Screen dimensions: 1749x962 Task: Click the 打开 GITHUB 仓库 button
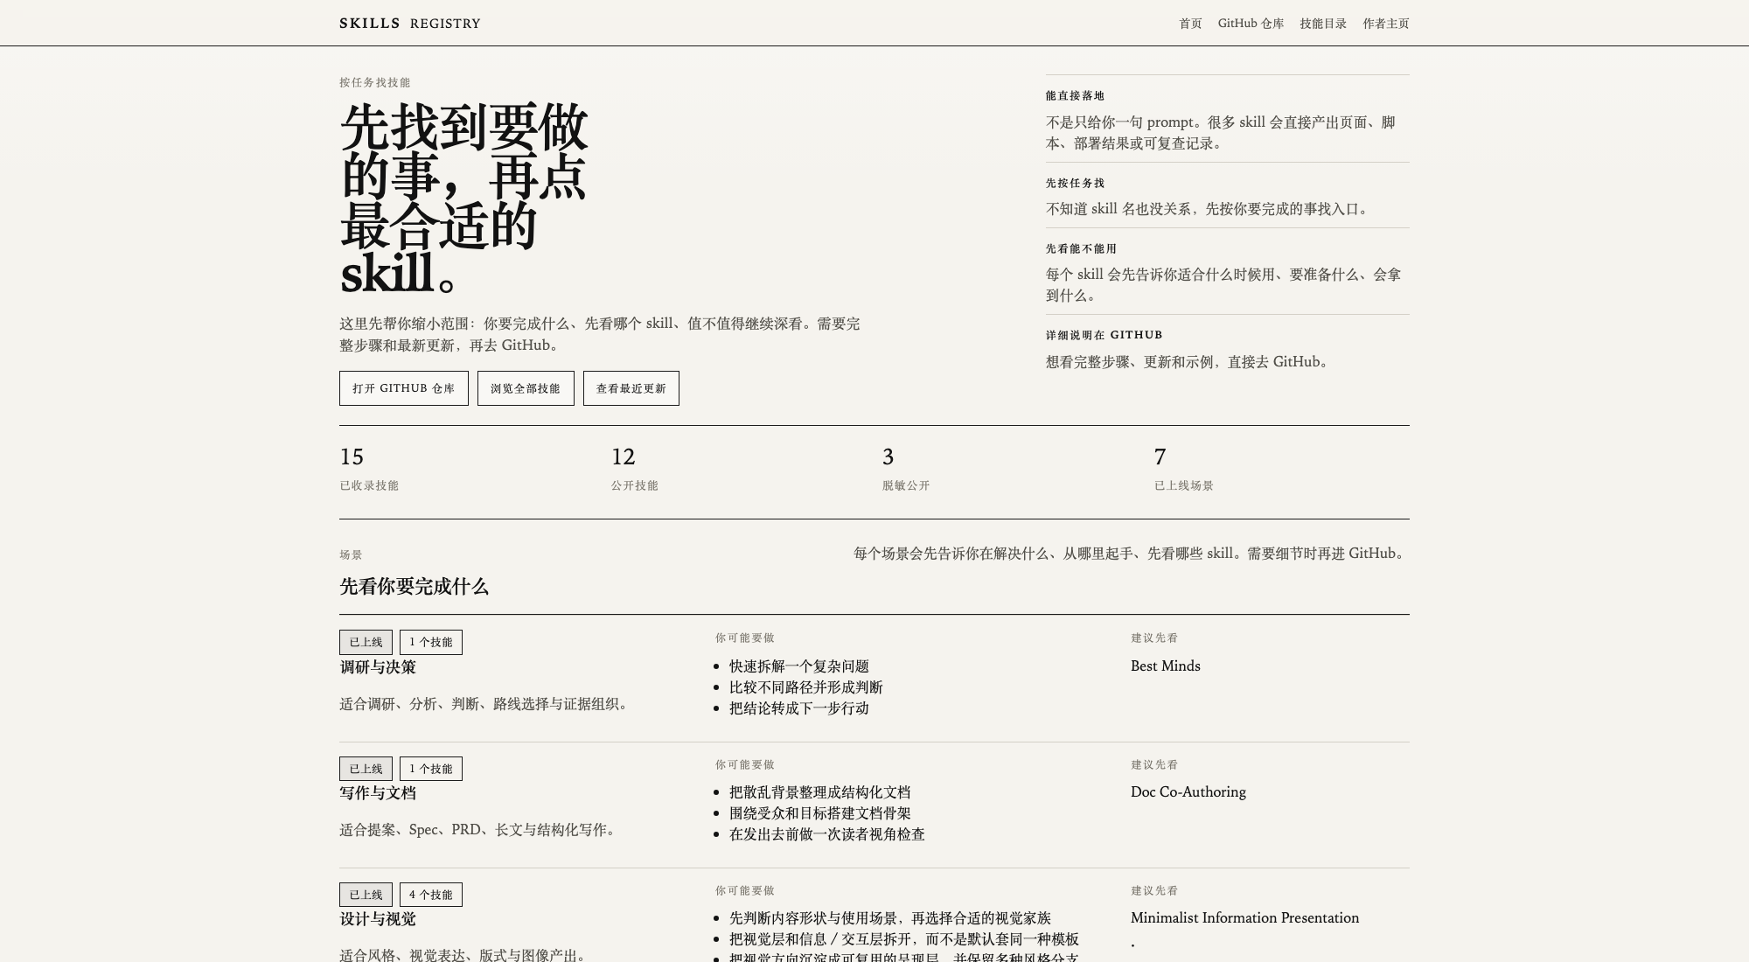coord(404,388)
